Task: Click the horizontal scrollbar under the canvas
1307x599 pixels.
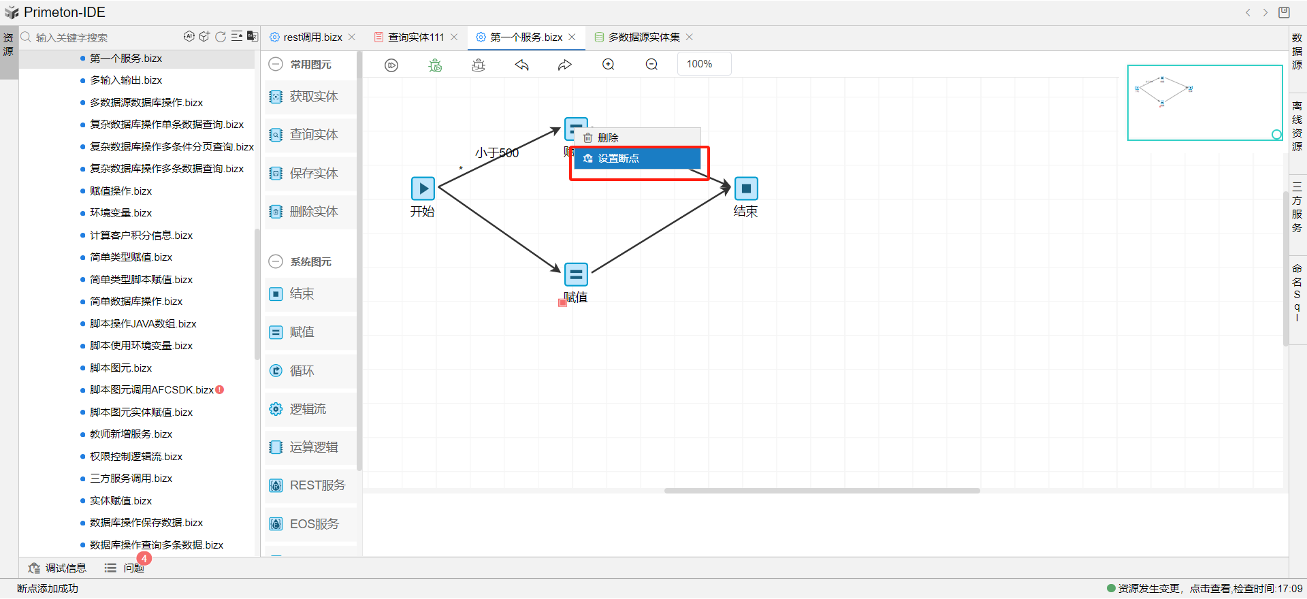Action: click(822, 490)
